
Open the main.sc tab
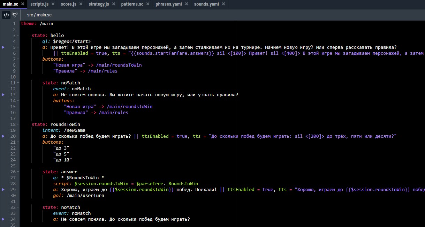(x=10, y=4)
